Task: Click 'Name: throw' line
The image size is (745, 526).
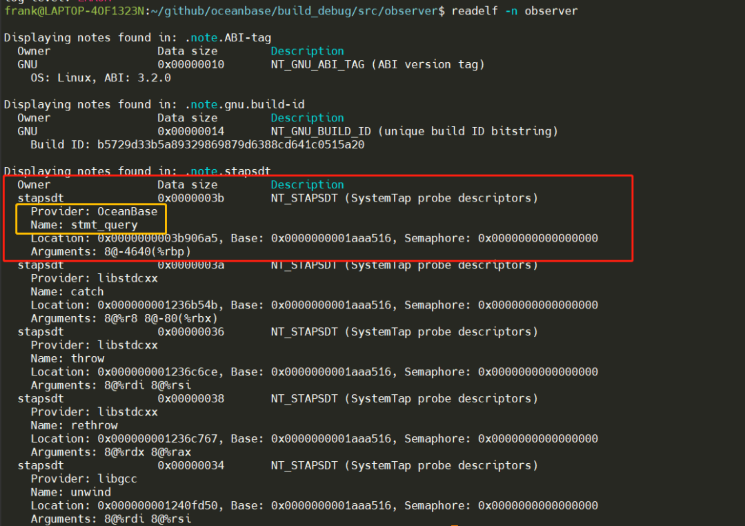Action: click(68, 358)
